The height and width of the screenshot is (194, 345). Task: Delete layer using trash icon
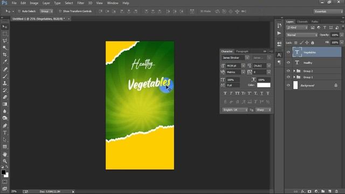coord(336,191)
